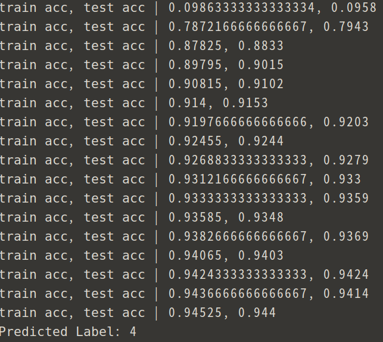The width and height of the screenshot is (383, 342).
Task: Select the train accuracy value 0.0986333333333334
Action: pyautogui.click(x=241, y=8)
